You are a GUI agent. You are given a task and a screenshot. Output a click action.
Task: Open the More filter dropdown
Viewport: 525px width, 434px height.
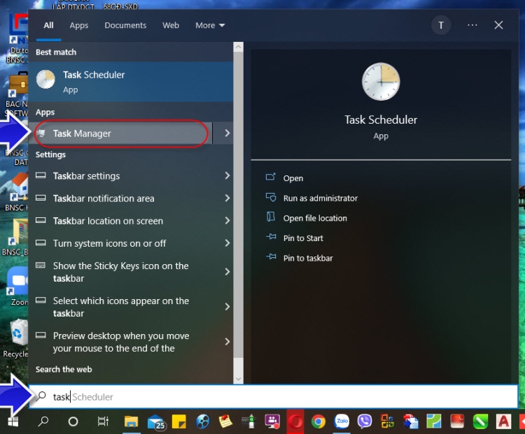coord(210,25)
